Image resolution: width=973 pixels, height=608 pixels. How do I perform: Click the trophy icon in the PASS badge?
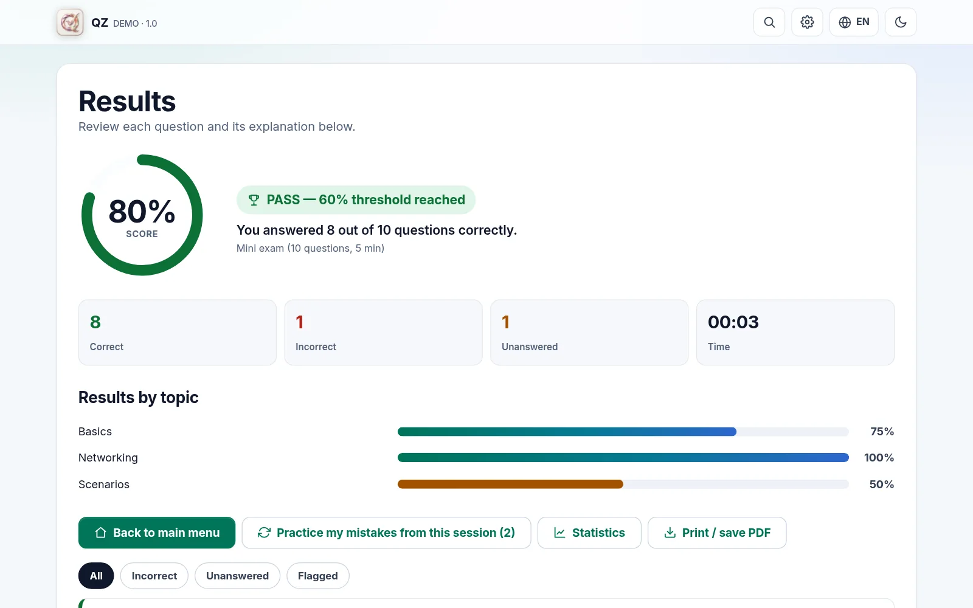(254, 200)
